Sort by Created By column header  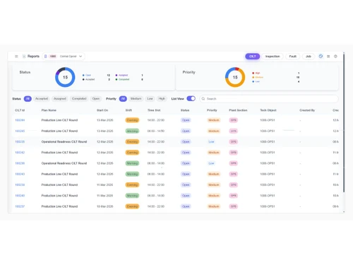tap(307, 110)
